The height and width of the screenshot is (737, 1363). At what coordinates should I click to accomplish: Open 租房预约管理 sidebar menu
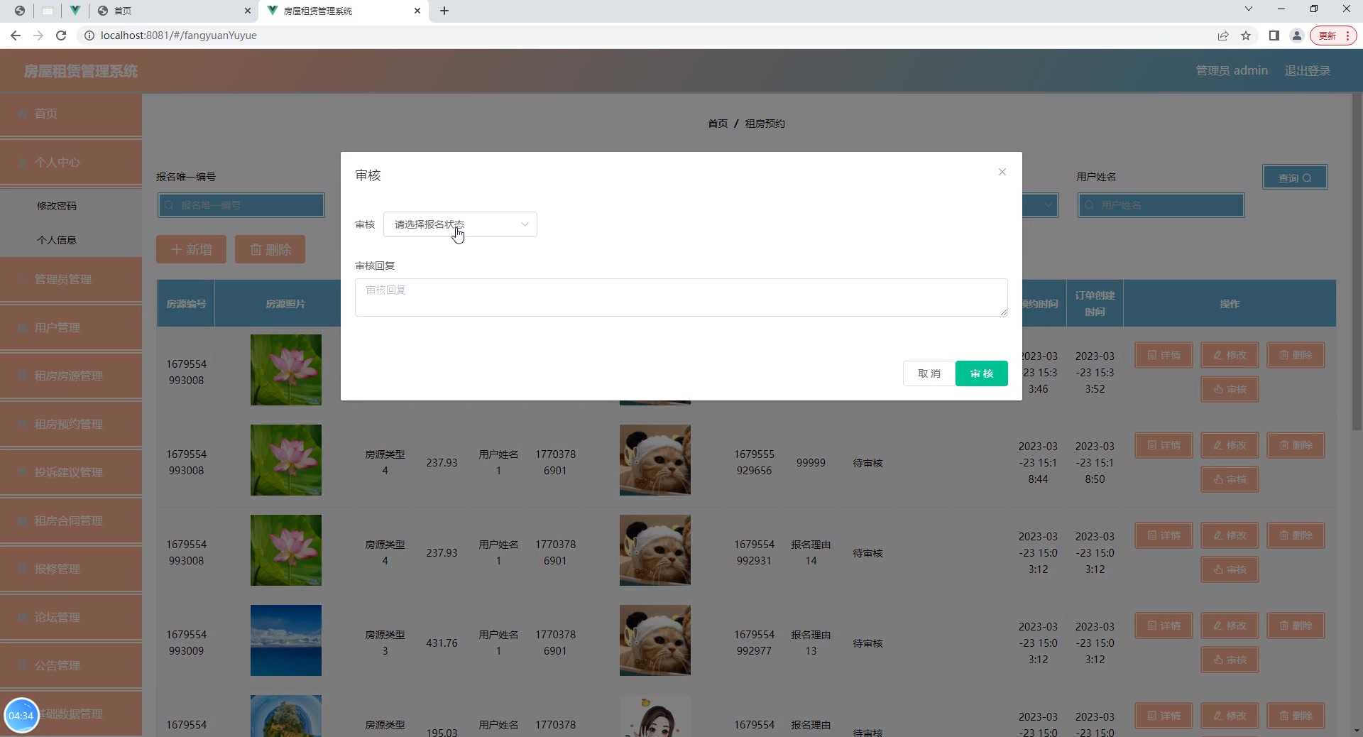(71, 425)
